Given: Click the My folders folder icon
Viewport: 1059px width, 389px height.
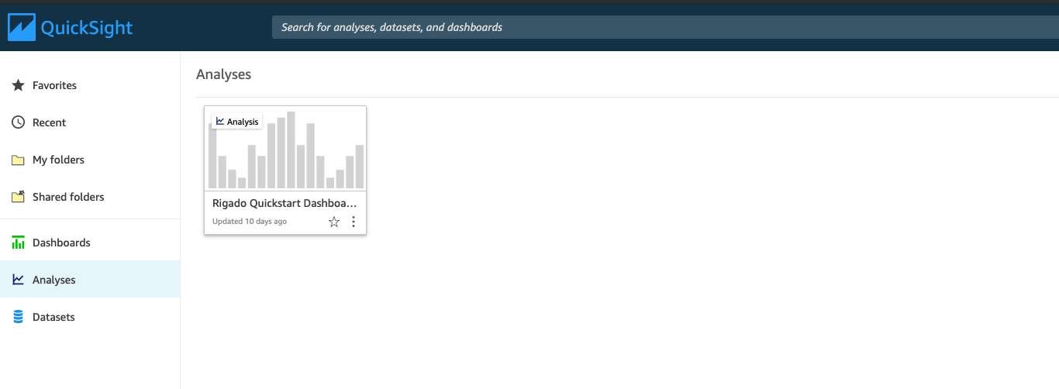Looking at the screenshot, I should click(x=19, y=160).
